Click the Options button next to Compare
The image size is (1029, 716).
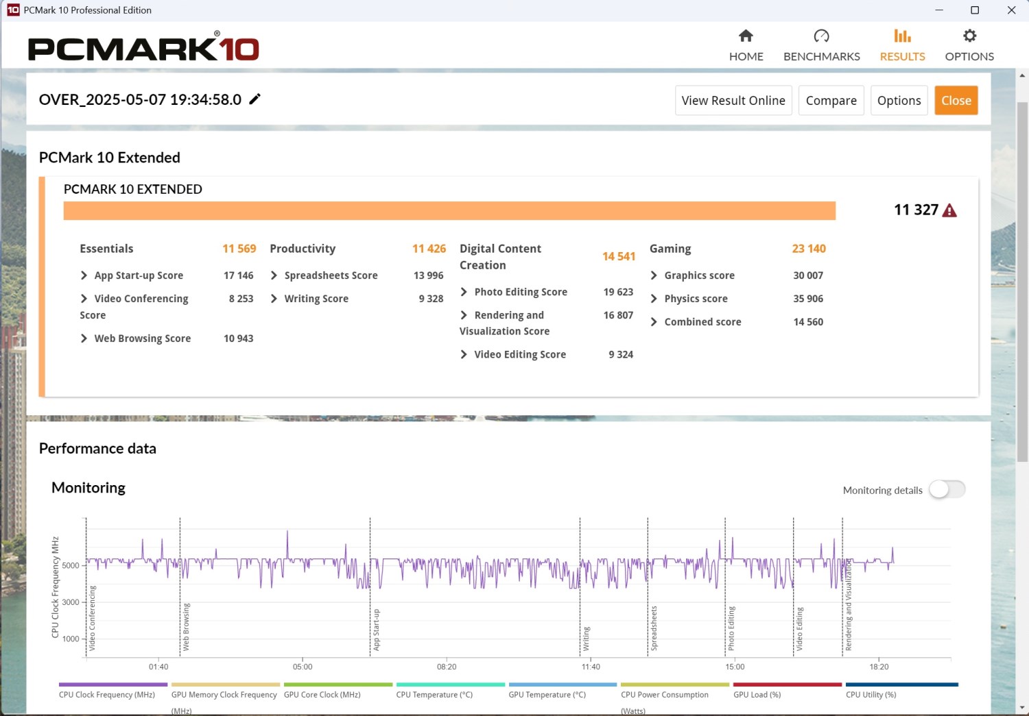[x=899, y=101]
